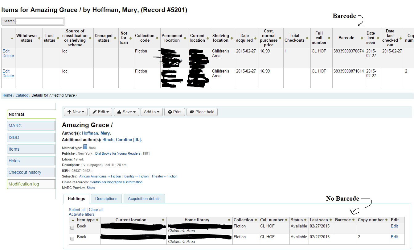Screen dimensions: 414x250
Task: Open the Acquisition details tab
Action: click(144, 199)
